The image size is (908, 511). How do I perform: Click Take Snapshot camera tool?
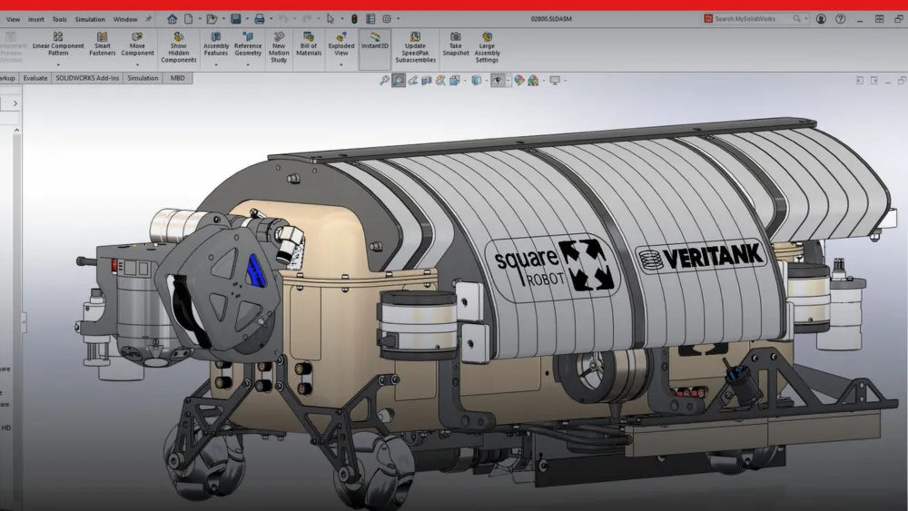(x=456, y=44)
